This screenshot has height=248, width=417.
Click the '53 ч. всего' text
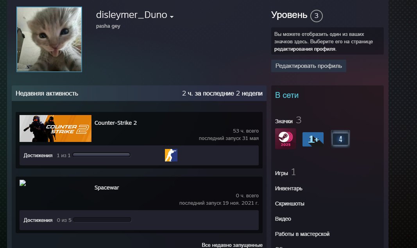(246, 131)
